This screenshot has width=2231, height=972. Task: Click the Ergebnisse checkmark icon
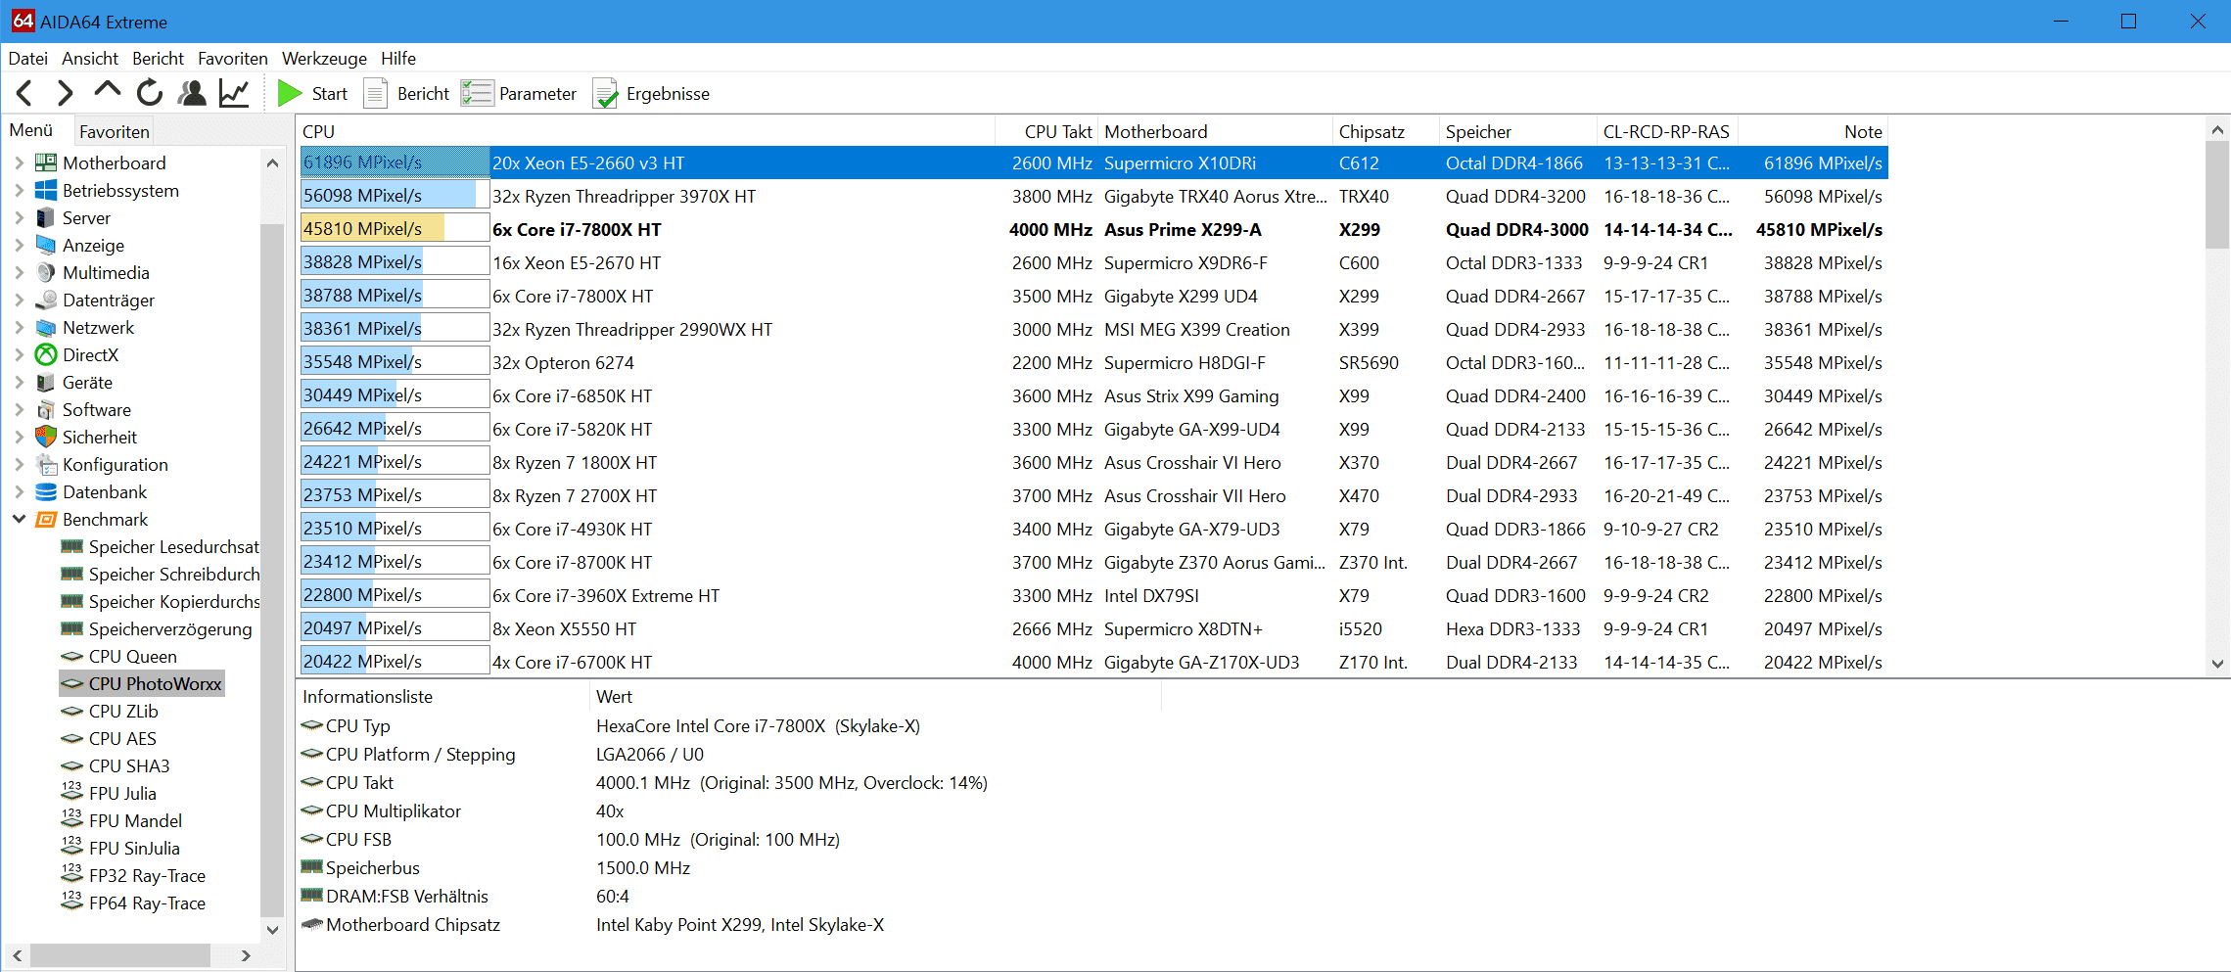[x=606, y=94]
